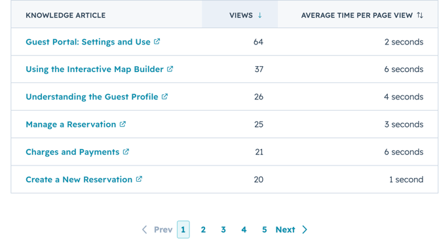The image size is (439, 242).
Task: Go to page 5
Action: [x=264, y=230]
